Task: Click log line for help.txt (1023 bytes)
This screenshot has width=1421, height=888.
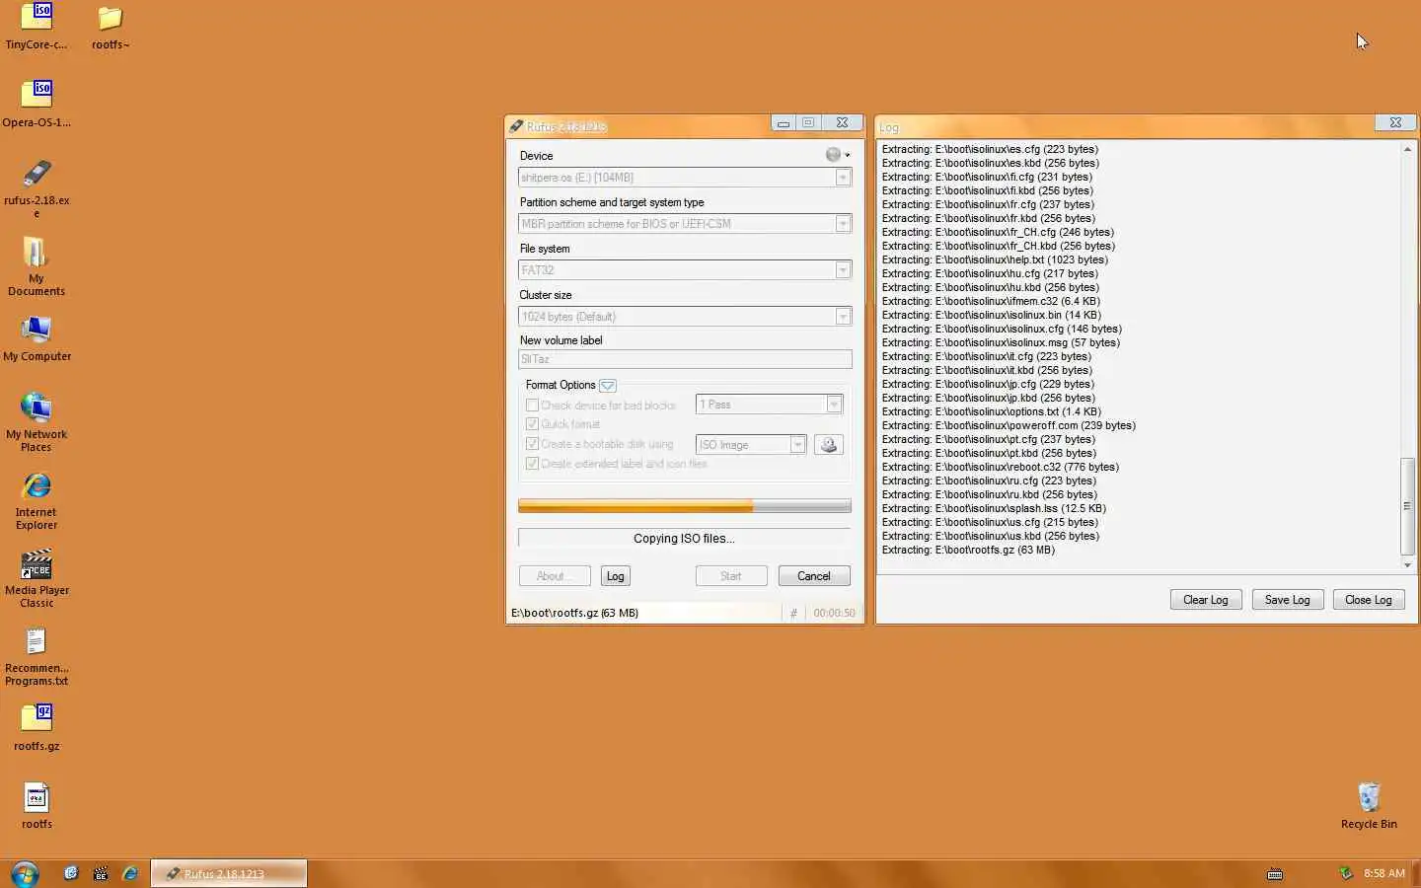Action: pos(995,259)
